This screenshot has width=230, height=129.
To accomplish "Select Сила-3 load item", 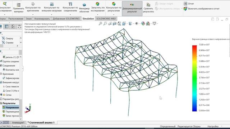I will click(x=11, y=91).
